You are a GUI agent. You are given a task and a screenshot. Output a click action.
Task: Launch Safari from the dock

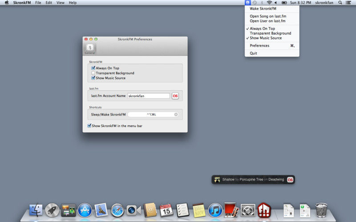coord(117,210)
